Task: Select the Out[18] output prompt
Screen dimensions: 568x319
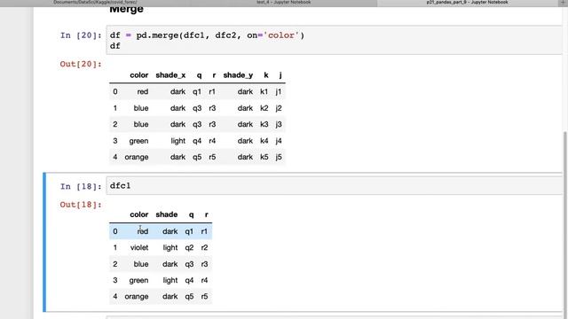Action: tap(81, 205)
